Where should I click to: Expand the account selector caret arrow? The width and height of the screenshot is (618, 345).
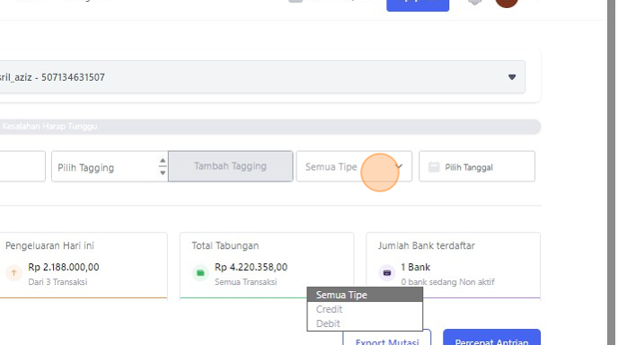[x=512, y=77]
